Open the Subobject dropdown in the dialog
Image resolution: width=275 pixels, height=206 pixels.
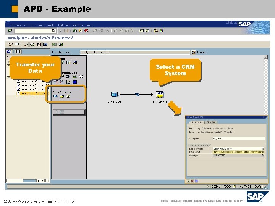pyautogui.click(x=263, y=155)
